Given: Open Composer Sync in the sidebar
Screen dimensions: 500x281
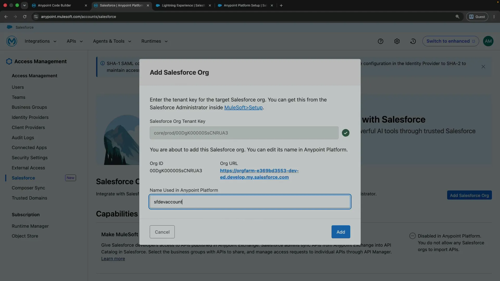Looking at the screenshot, I should (x=28, y=188).
